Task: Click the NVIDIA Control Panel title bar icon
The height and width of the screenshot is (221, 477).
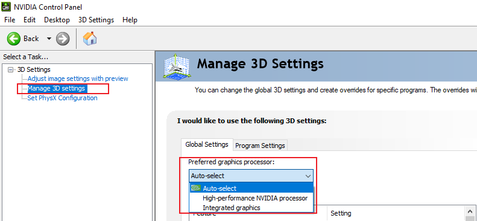Action: 7,7
